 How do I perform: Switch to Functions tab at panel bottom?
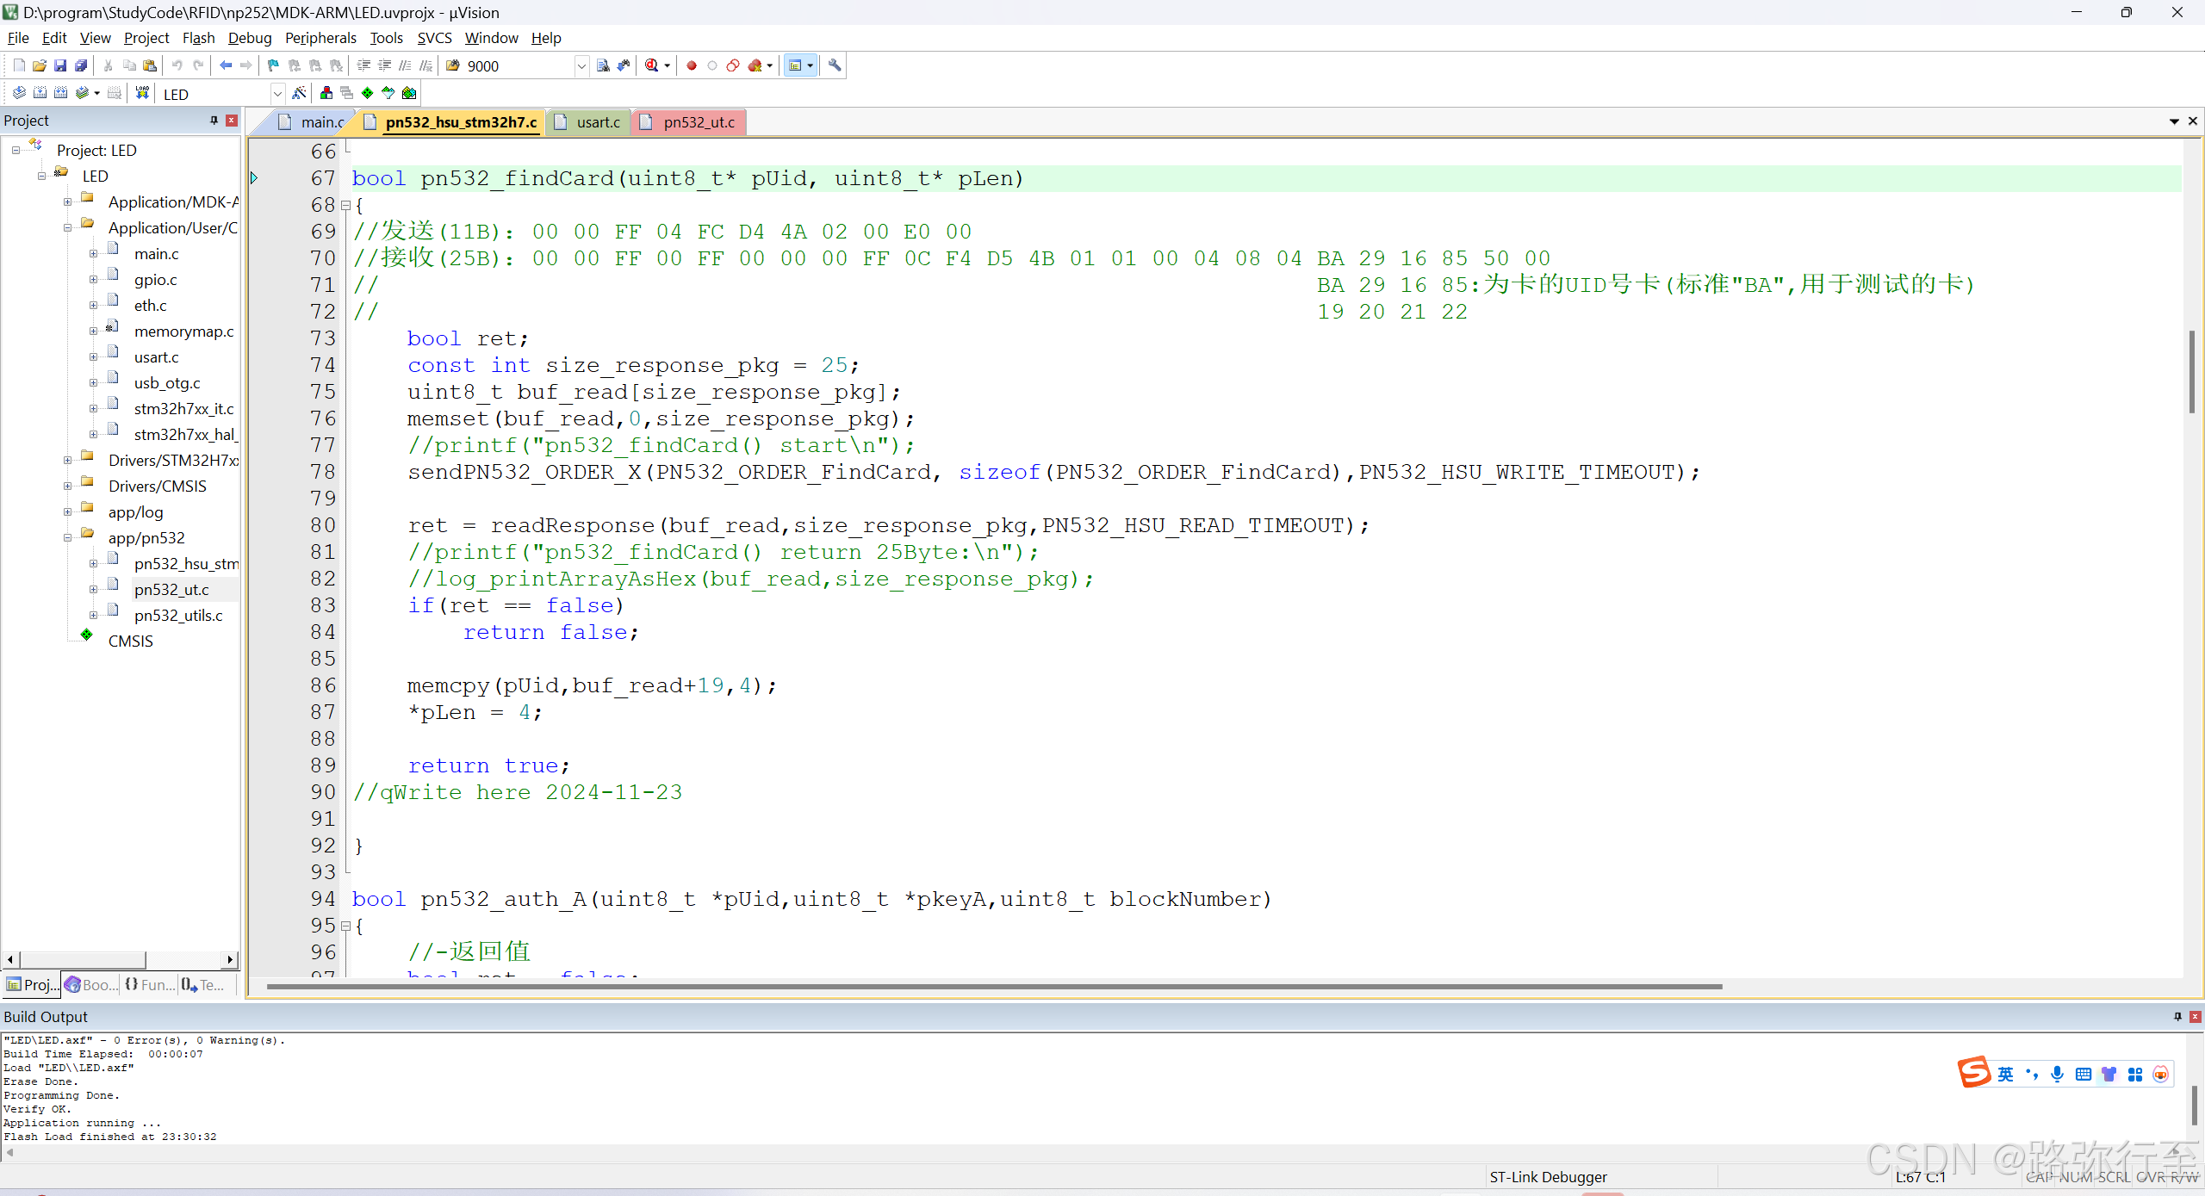[151, 985]
